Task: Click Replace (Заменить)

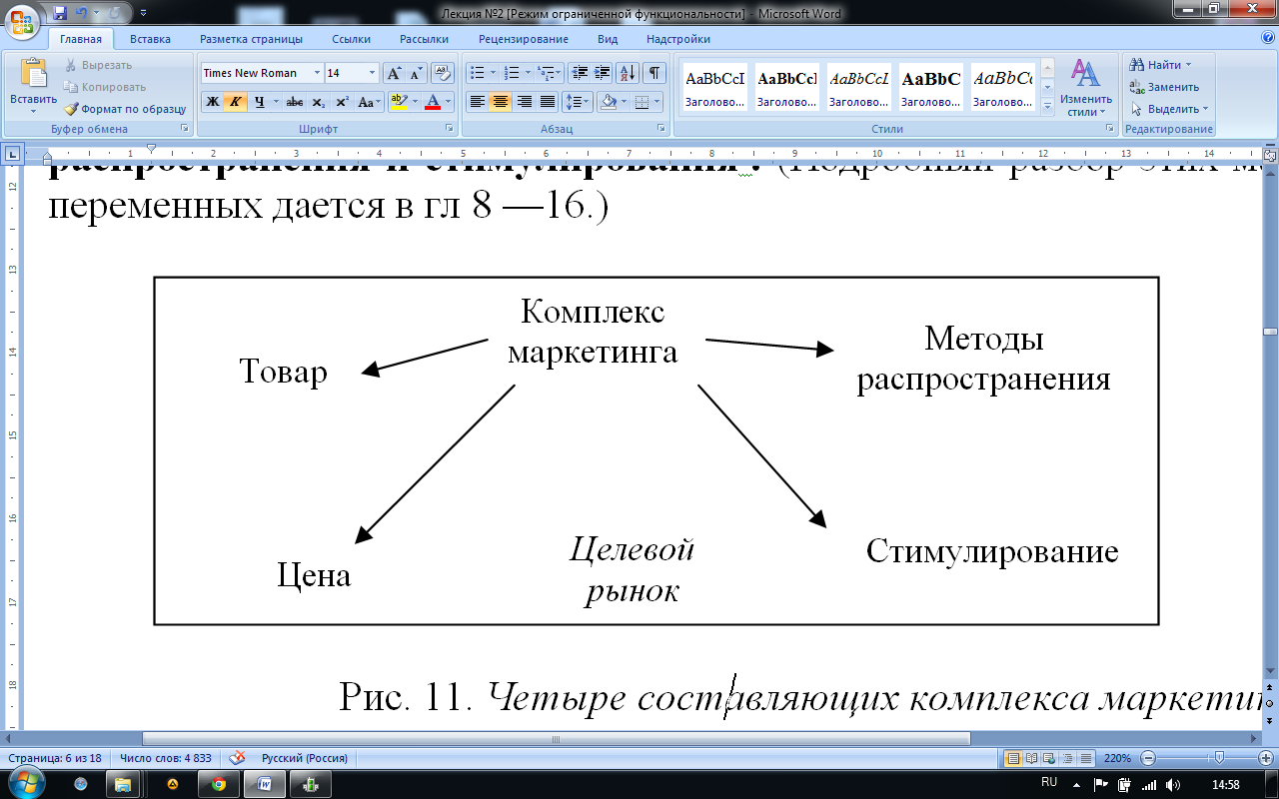Action: (1164, 87)
